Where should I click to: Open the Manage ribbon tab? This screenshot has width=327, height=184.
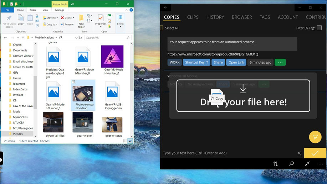[x=60, y=10]
